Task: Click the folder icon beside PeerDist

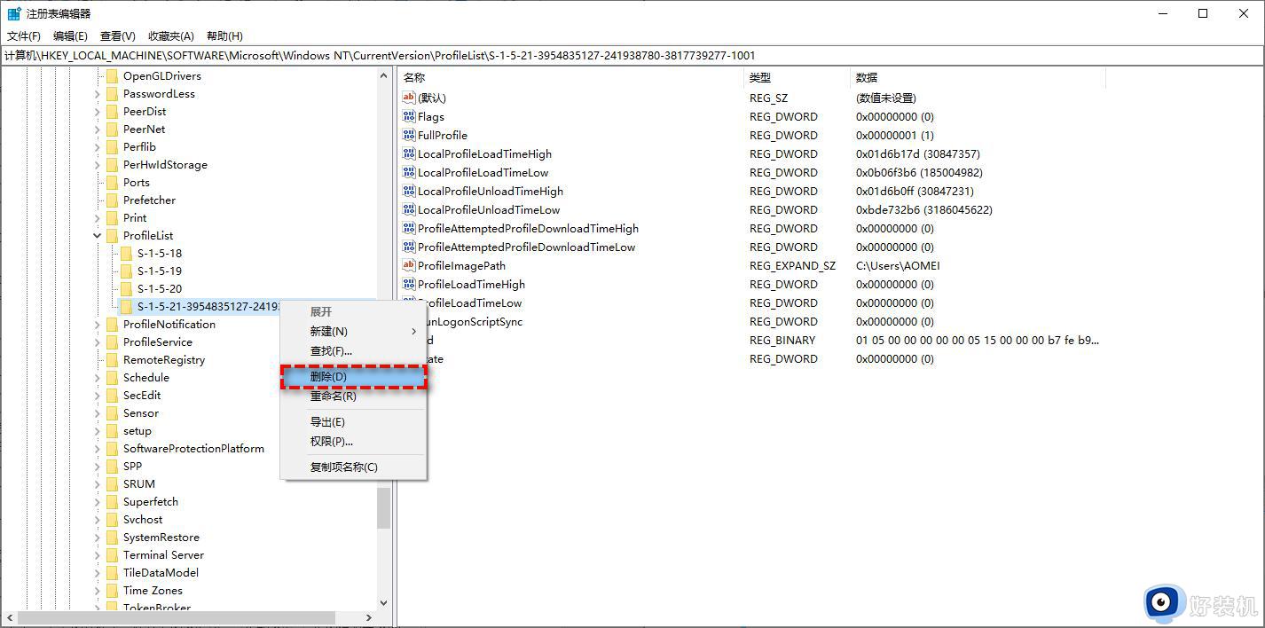Action: click(x=112, y=112)
